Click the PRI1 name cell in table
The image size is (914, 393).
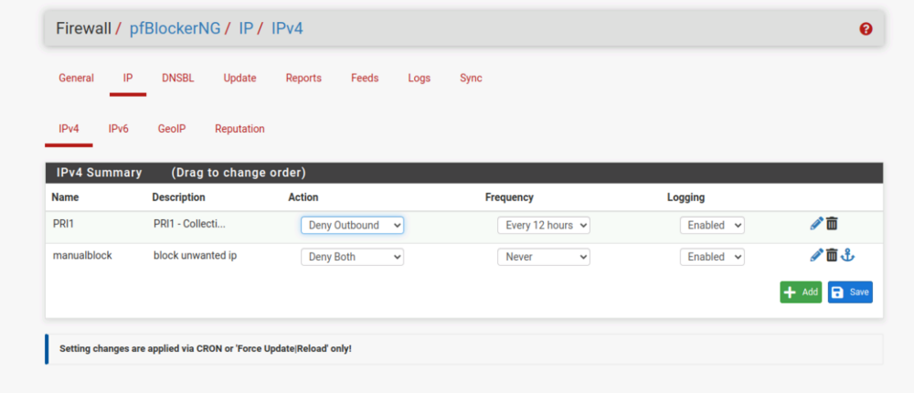tap(63, 224)
